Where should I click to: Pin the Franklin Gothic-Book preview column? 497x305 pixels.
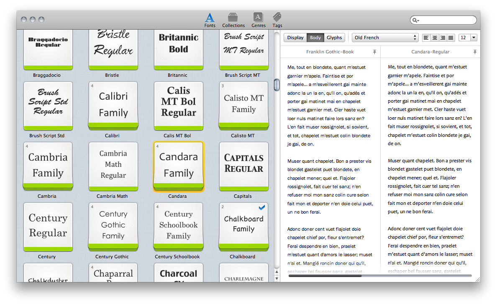374,52
